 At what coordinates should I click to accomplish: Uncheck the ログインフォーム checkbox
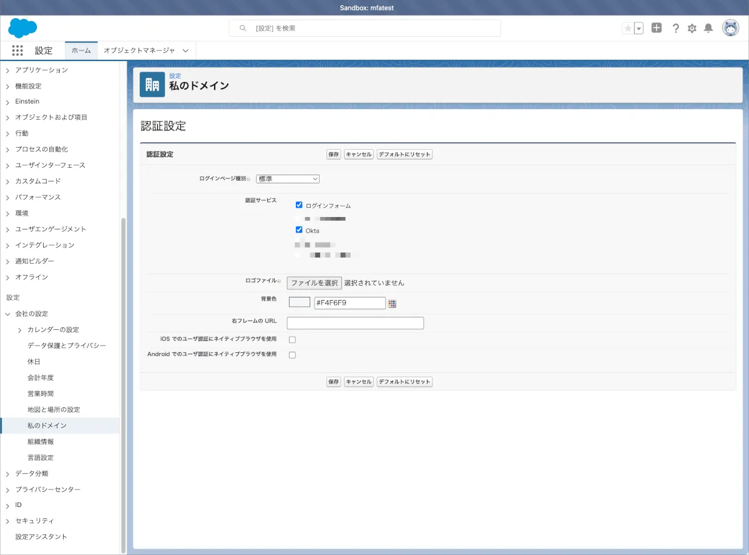coord(299,205)
